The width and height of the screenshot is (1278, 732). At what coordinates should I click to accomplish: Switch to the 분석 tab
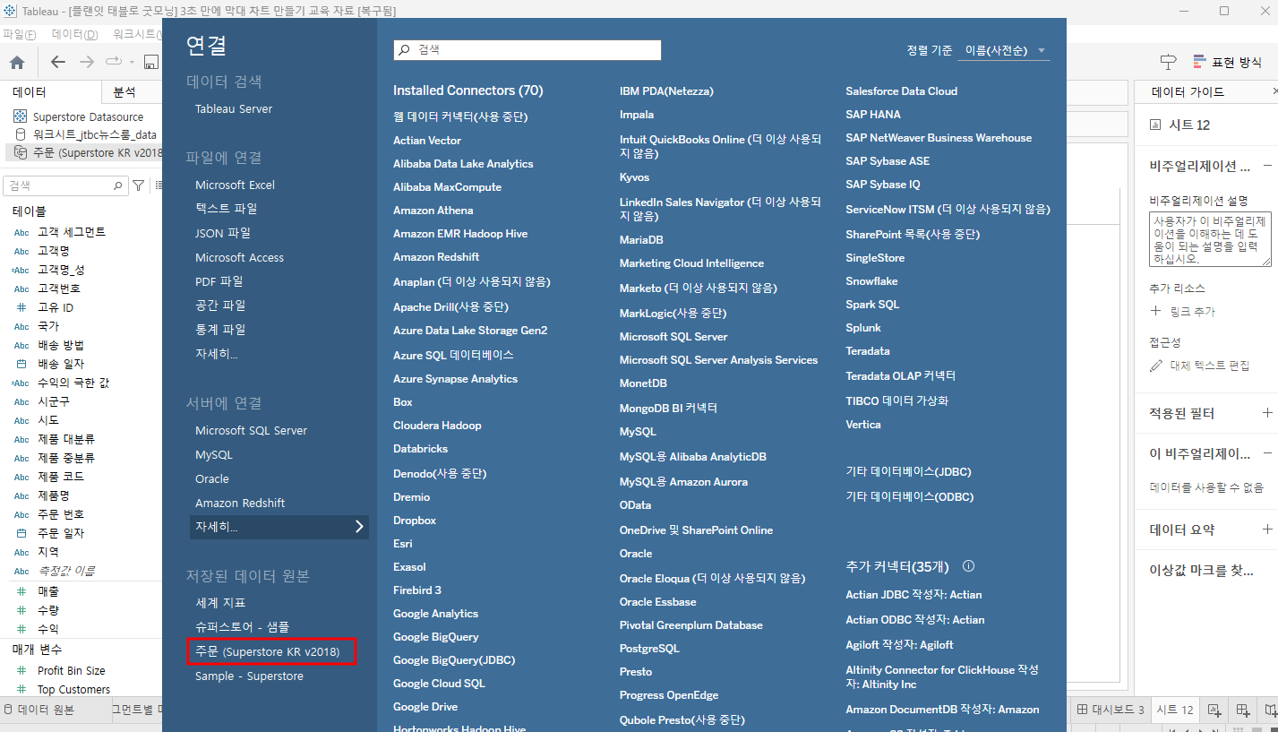(124, 91)
